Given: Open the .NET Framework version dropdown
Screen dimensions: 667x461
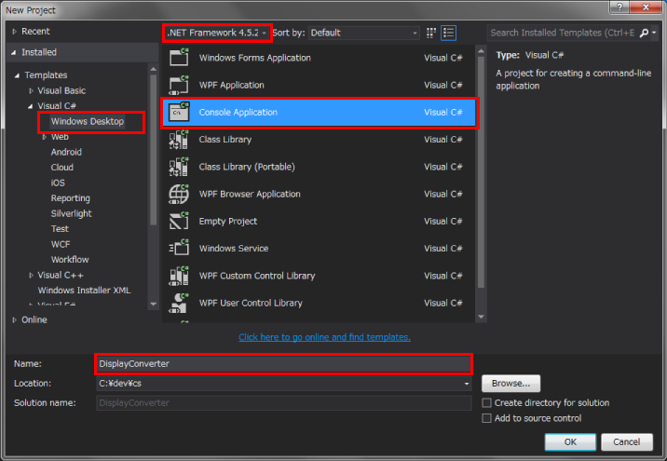Looking at the screenshot, I should pos(217,33).
